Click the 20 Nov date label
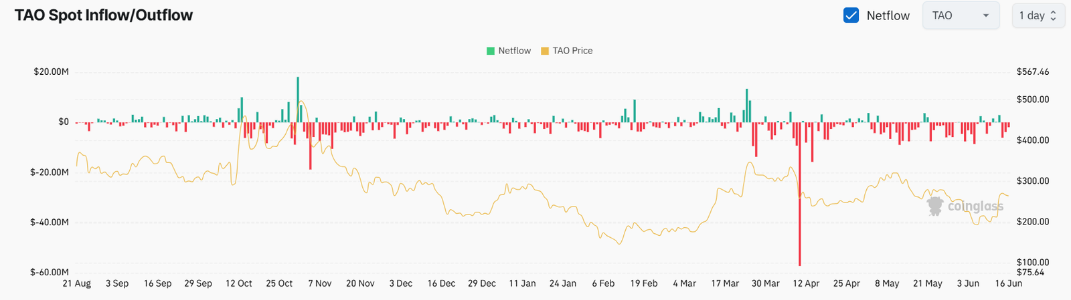Viewport: 1071px width, 300px height. click(x=360, y=283)
